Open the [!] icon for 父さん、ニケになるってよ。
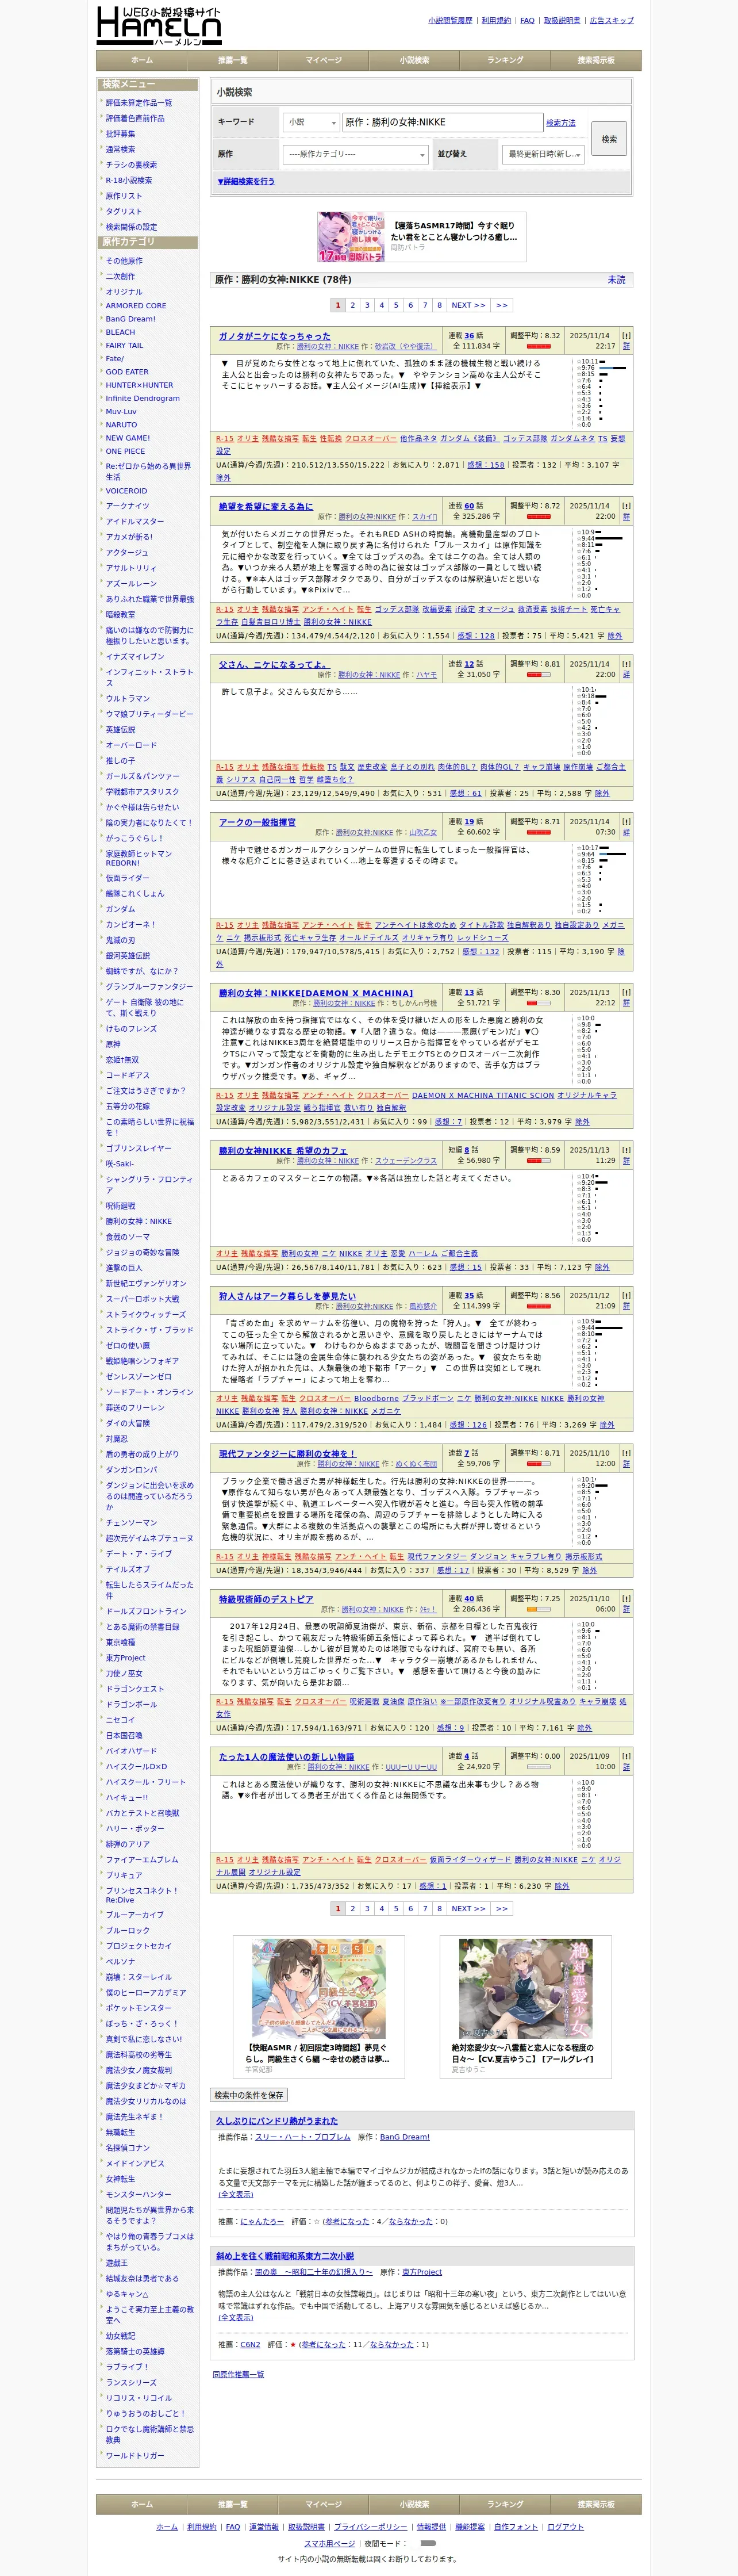The width and height of the screenshot is (738, 2576). pyautogui.click(x=626, y=664)
